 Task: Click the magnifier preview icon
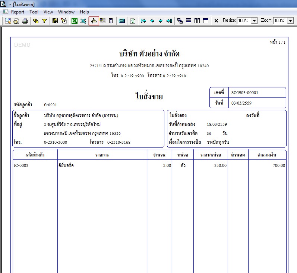click(x=7, y=21)
